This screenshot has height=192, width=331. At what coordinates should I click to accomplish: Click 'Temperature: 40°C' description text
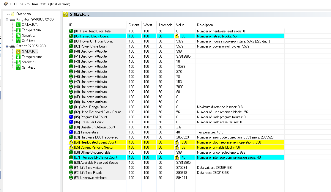210,132
